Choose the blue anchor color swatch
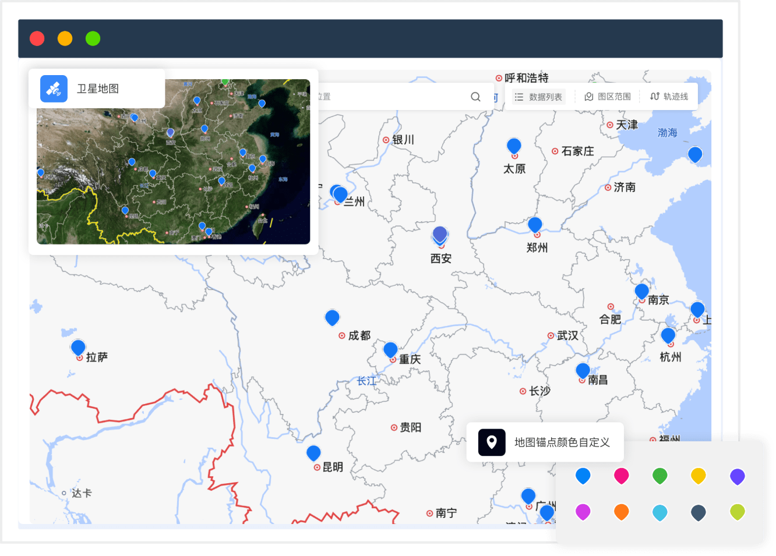776x556 pixels. [x=583, y=476]
